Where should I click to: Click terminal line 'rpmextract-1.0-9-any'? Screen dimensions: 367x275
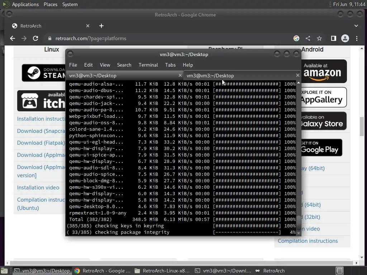[x=97, y=213]
